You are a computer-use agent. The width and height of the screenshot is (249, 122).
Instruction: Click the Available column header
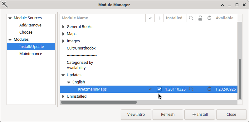[x=225, y=18]
